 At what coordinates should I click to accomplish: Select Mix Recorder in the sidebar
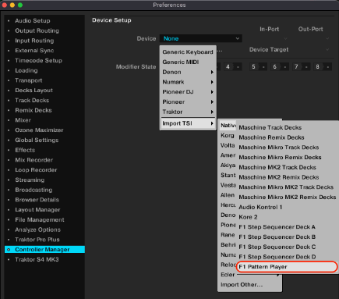(34, 160)
